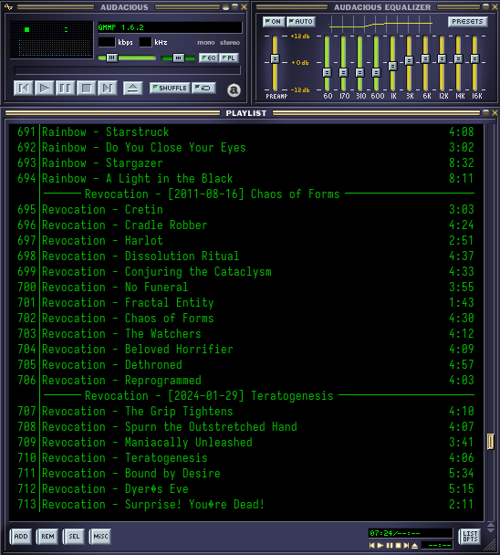Toggle EQ window visibility button
Image resolution: width=500 pixels, height=555 pixels.
(209, 58)
